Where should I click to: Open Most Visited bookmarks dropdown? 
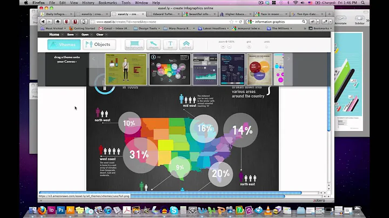tap(53, 29)
